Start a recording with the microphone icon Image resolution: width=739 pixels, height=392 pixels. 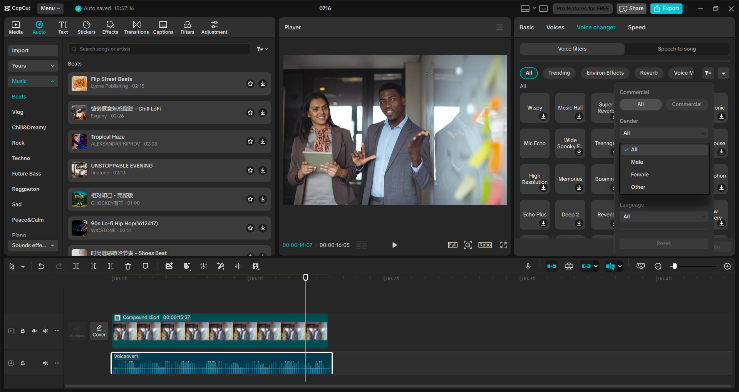[528, 266]
